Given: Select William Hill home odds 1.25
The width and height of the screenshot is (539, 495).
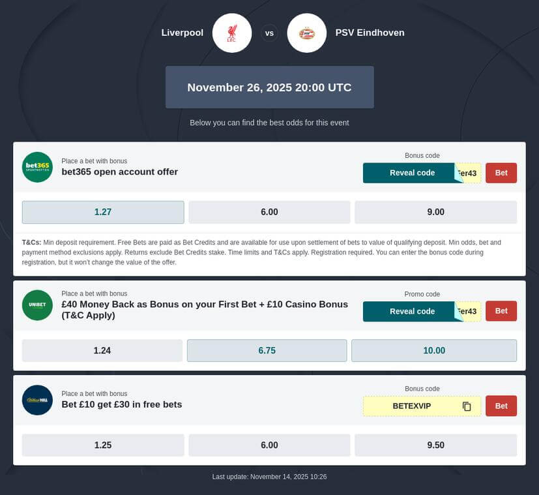Looking at the screenshot, I should click(103, 445).
